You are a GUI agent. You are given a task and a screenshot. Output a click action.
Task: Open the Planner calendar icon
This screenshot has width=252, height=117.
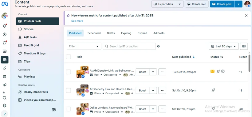pos(5,77)
